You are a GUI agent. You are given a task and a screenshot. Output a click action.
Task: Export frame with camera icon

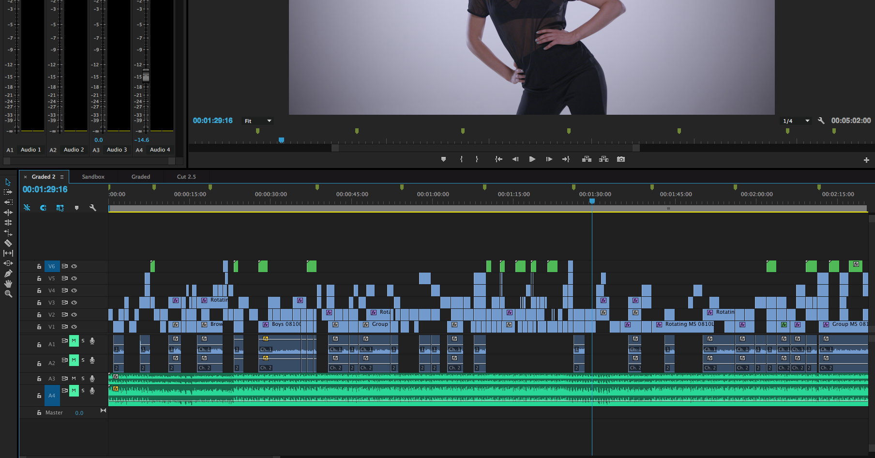pyautogui.click(x=621, y=159)
